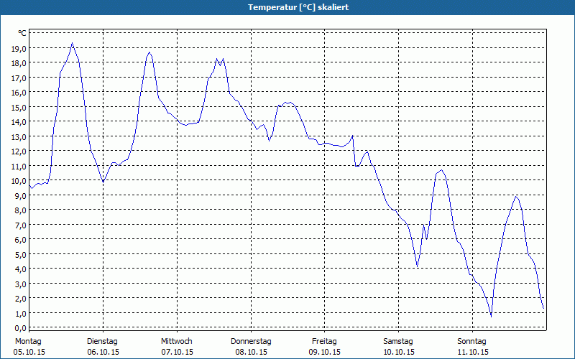Viewport: 575px width, 359px height.
Task: Click the 19,0 value on the y-axis
Action: (19, 48)
